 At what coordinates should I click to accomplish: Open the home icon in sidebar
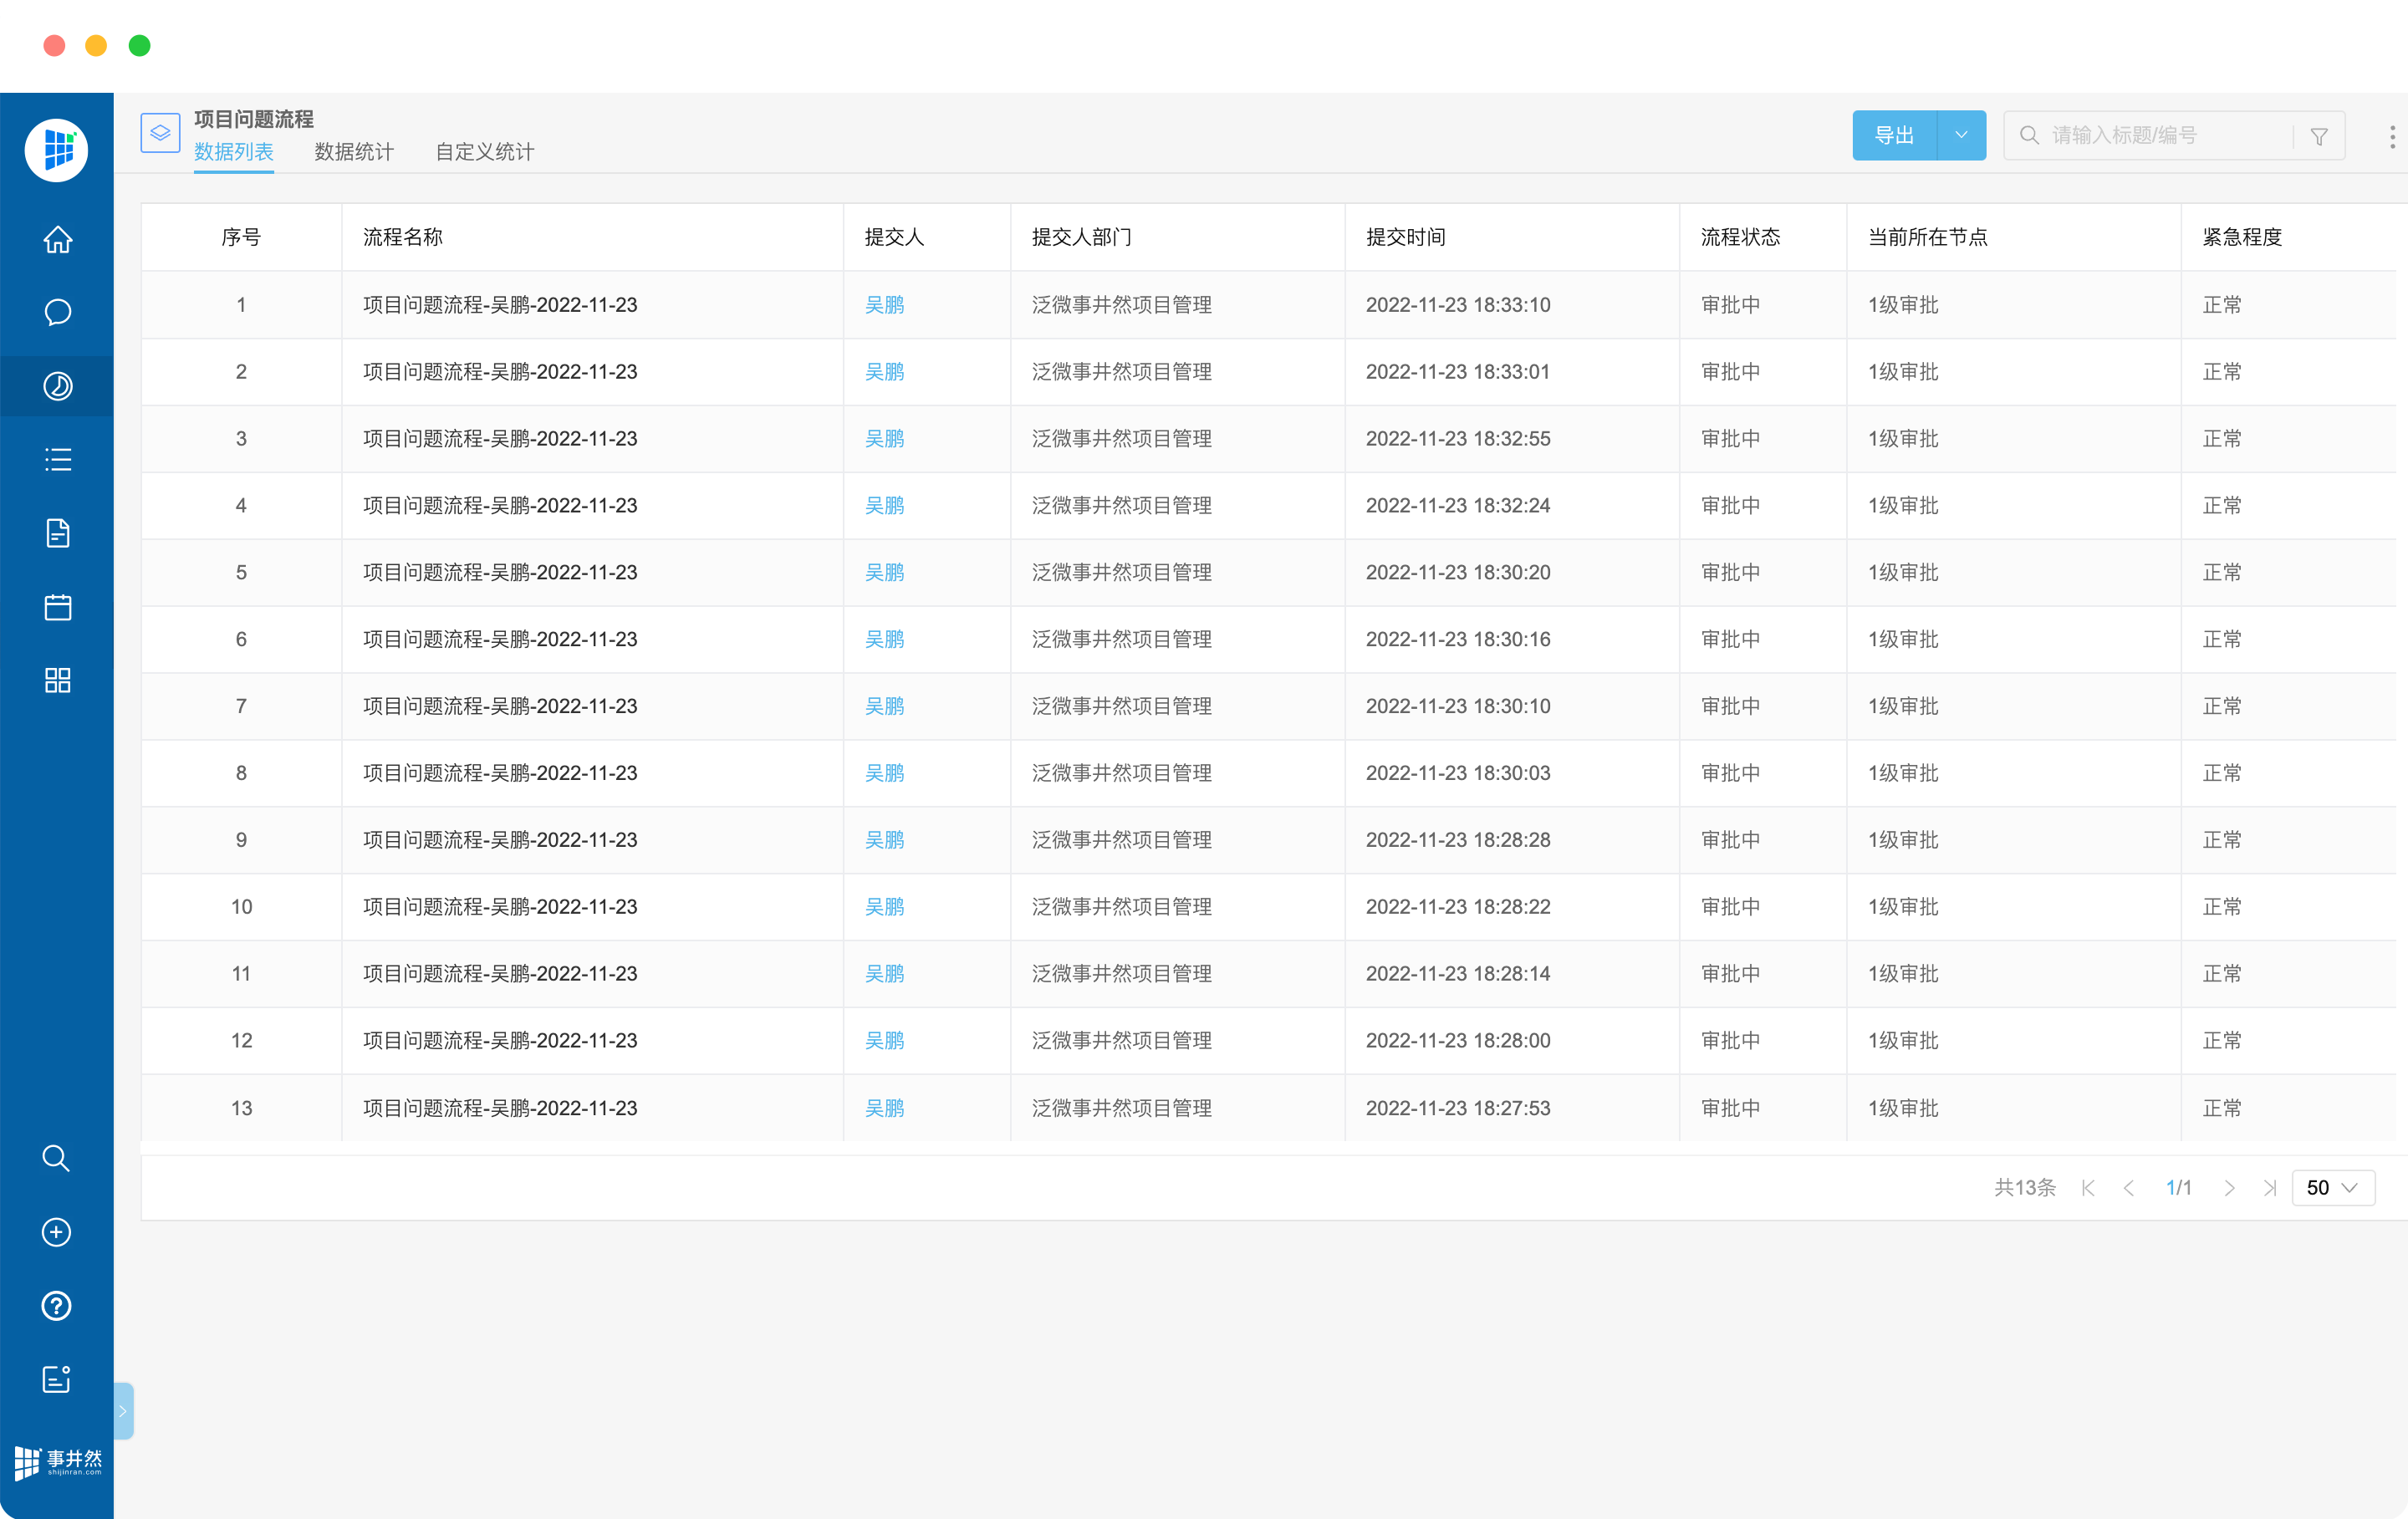point(57,240)
